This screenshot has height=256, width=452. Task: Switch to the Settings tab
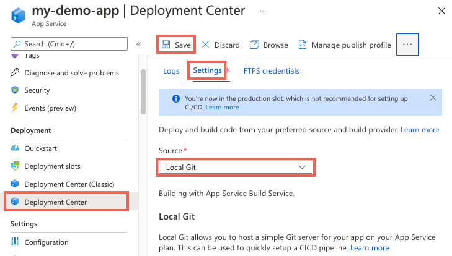[x=207, y=70]
